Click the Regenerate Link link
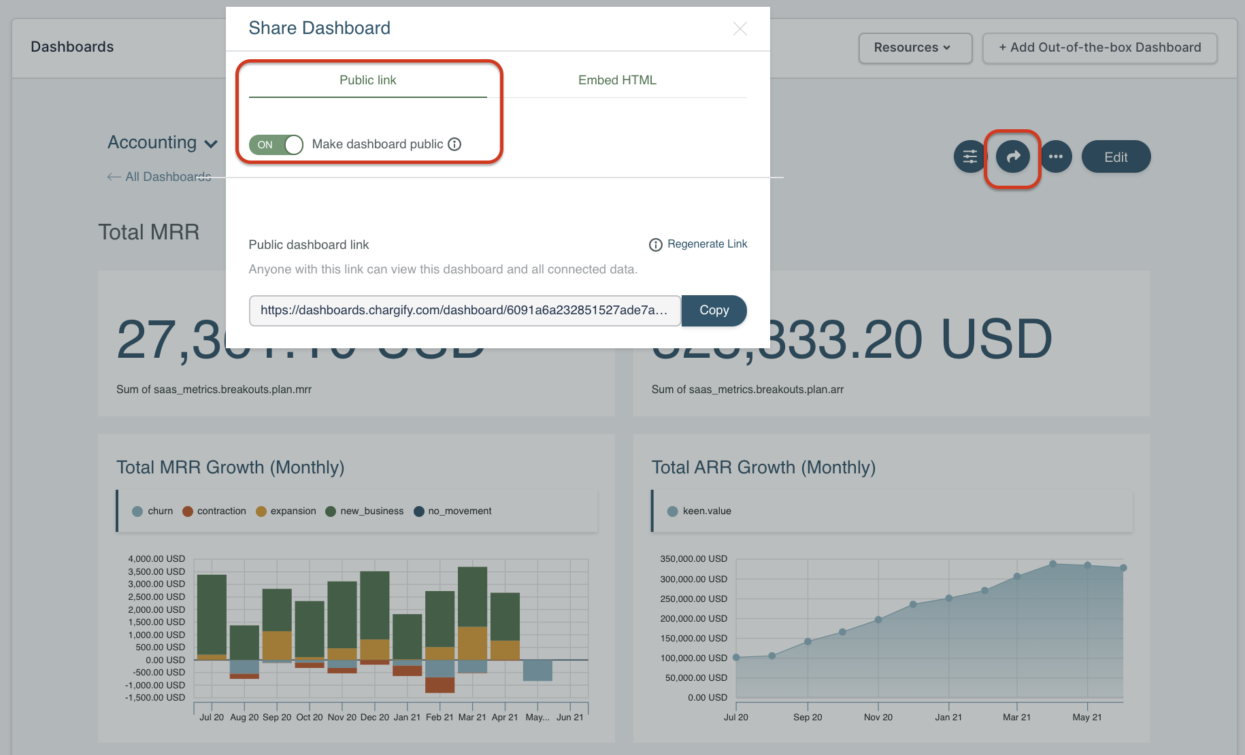 (707, 244)
